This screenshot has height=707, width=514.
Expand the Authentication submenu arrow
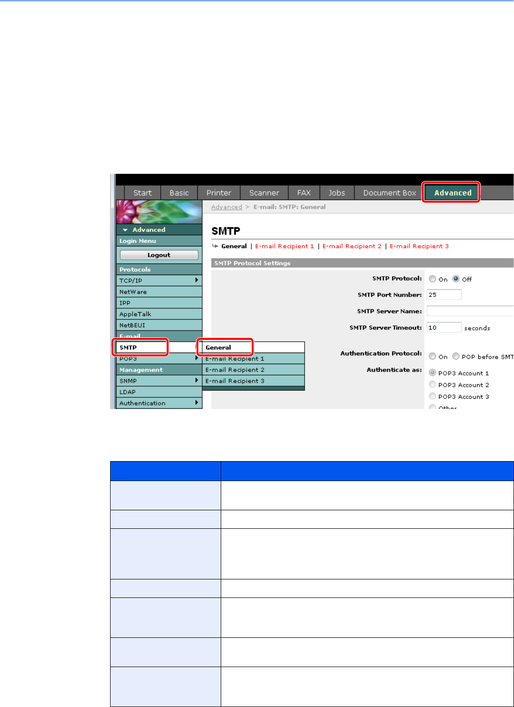[196, 403]
